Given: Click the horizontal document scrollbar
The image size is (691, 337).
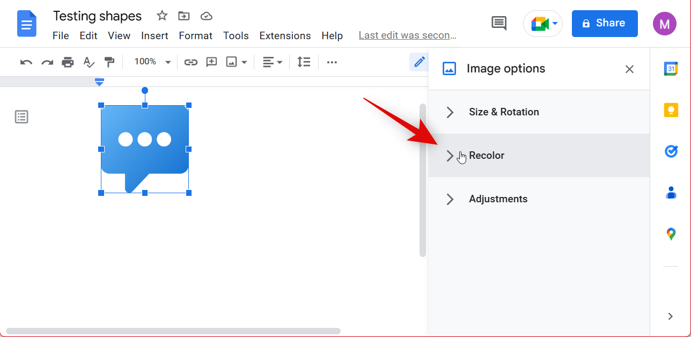Looking at the screenshot, I should [173, 331].
